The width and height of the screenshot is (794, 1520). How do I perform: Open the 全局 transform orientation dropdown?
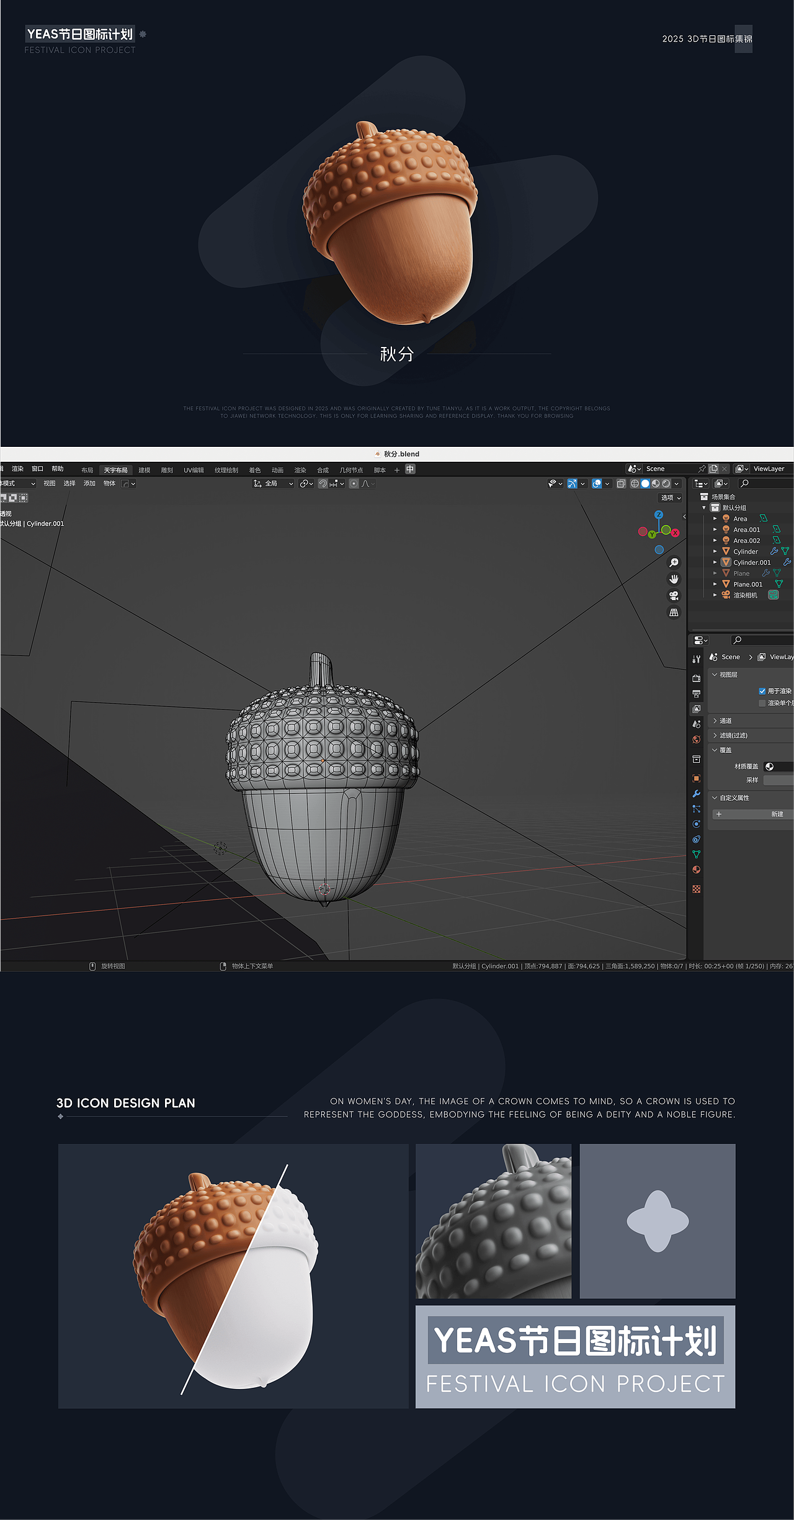pyautogui.click(x=273, y=483)
